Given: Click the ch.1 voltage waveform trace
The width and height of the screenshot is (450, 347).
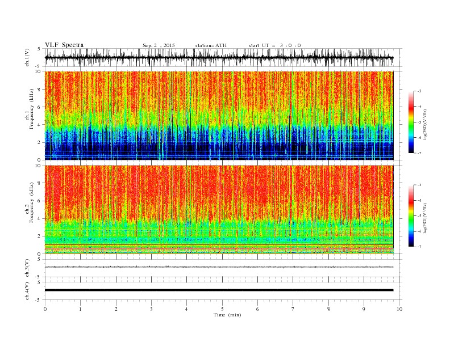Looking at the screenshot, I should coord(219,57).
